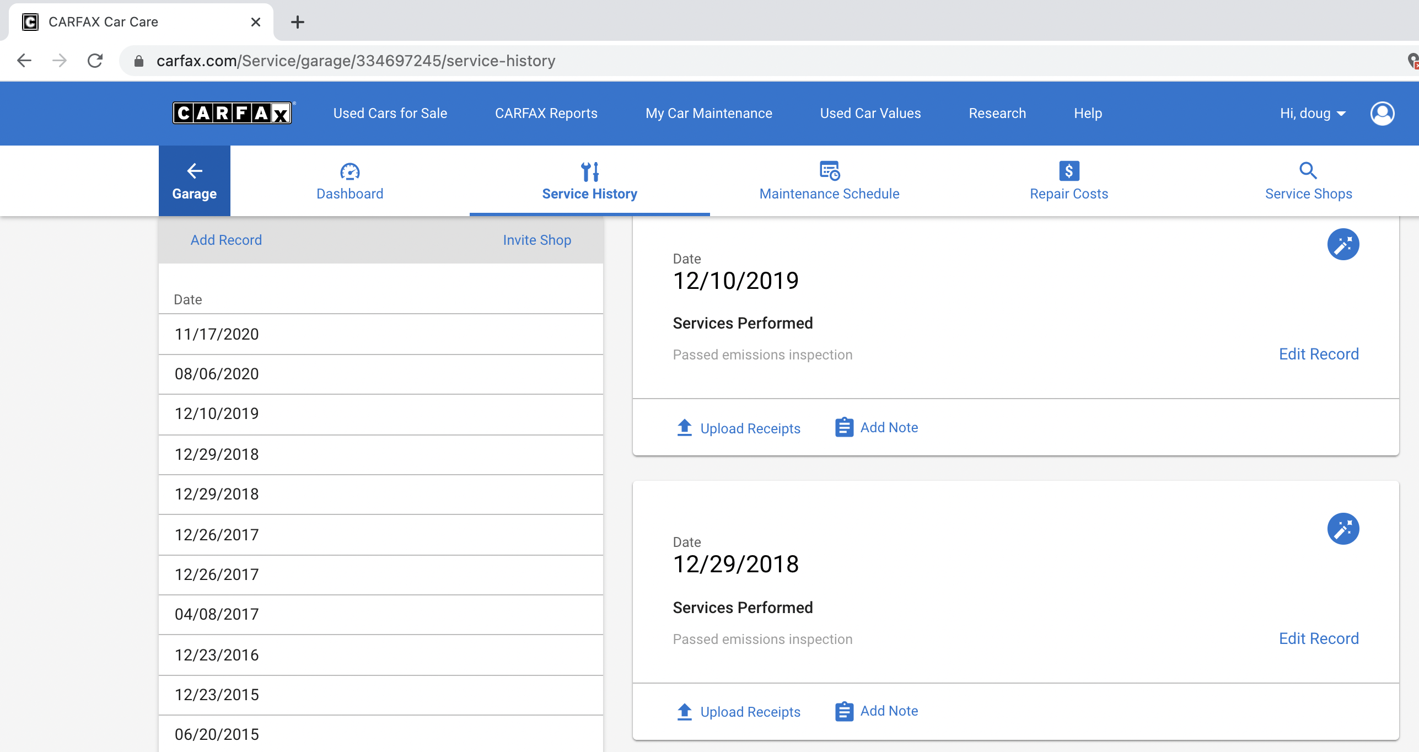Select the 11/17/2020 date row
This screenshot has height=752, width=1419.
pos(381,334)
